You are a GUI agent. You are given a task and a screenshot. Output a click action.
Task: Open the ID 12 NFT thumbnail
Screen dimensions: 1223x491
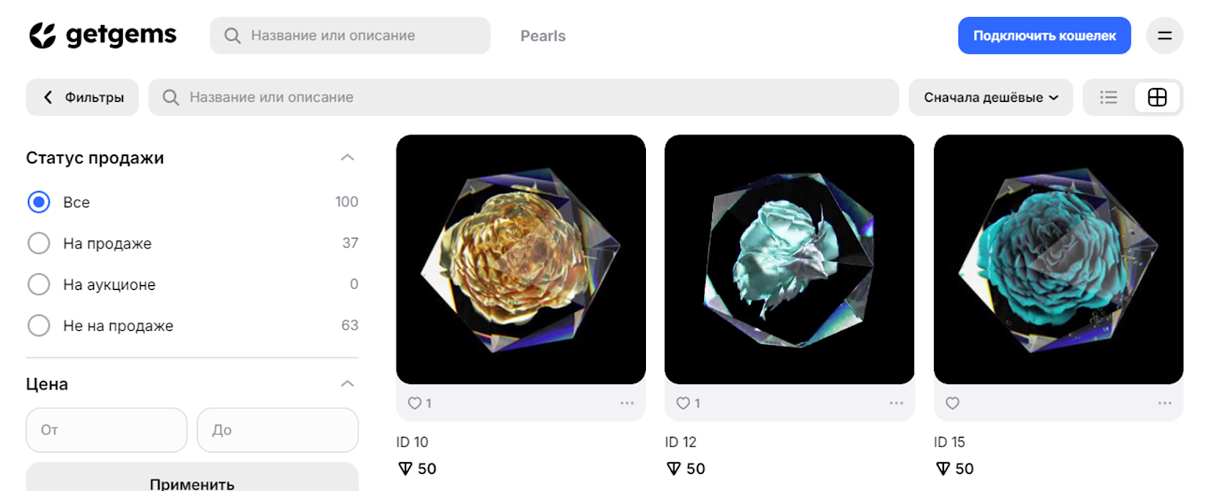coord(789,259)
